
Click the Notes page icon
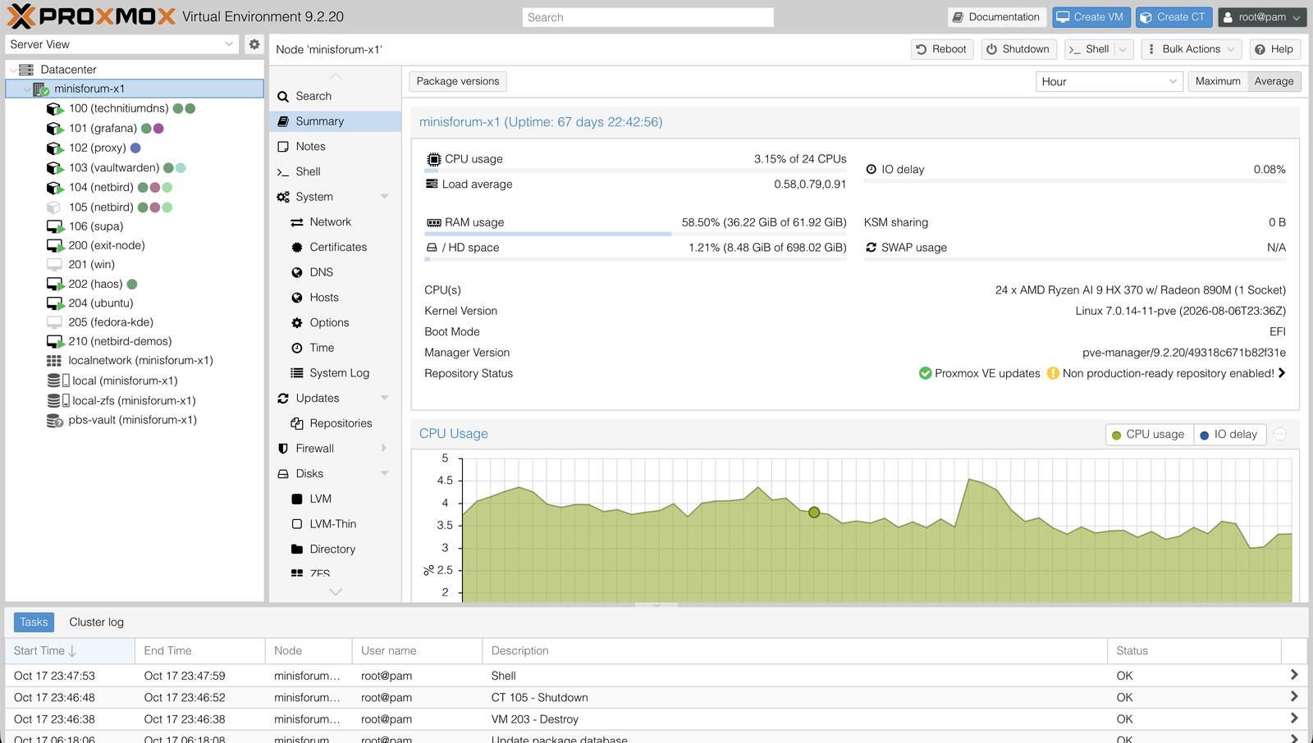[x=283, y=147]
